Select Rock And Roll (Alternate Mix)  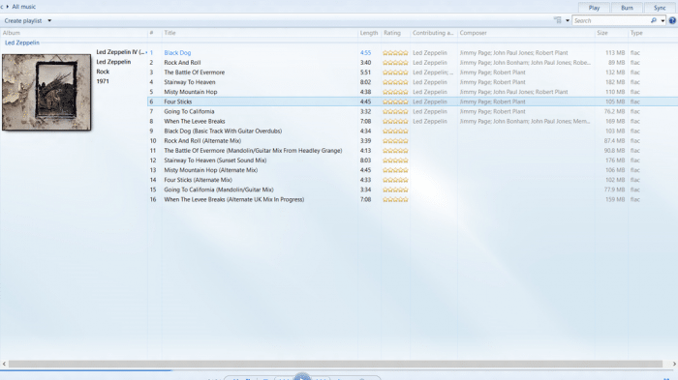(x=202, y=141)
